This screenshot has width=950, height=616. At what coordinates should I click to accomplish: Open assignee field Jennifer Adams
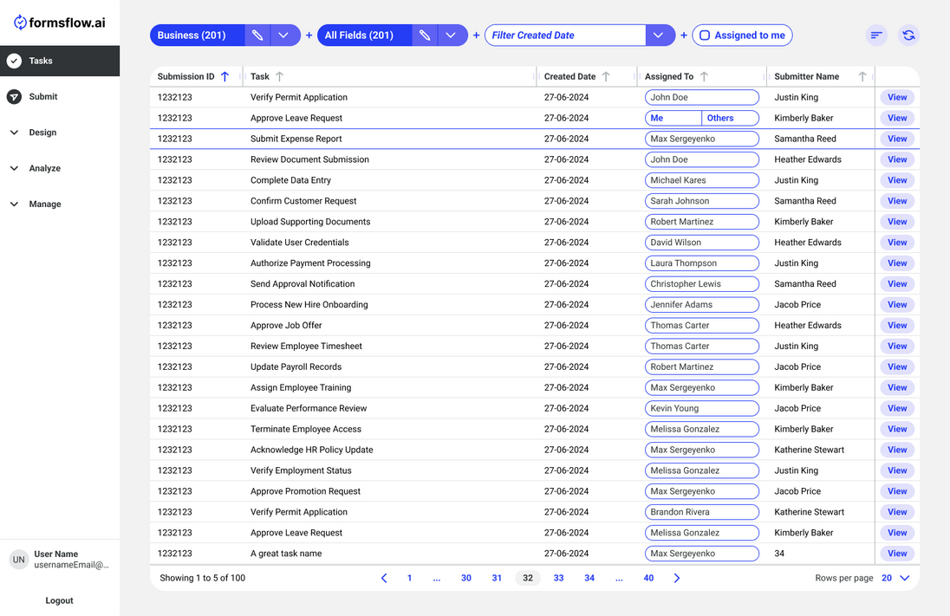point(701,305)
